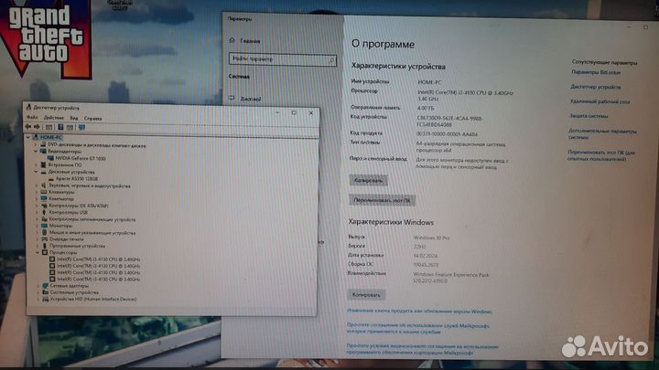
Task: Click the Мыши и иные указывающие устройства icon
Action: [45, 232]
